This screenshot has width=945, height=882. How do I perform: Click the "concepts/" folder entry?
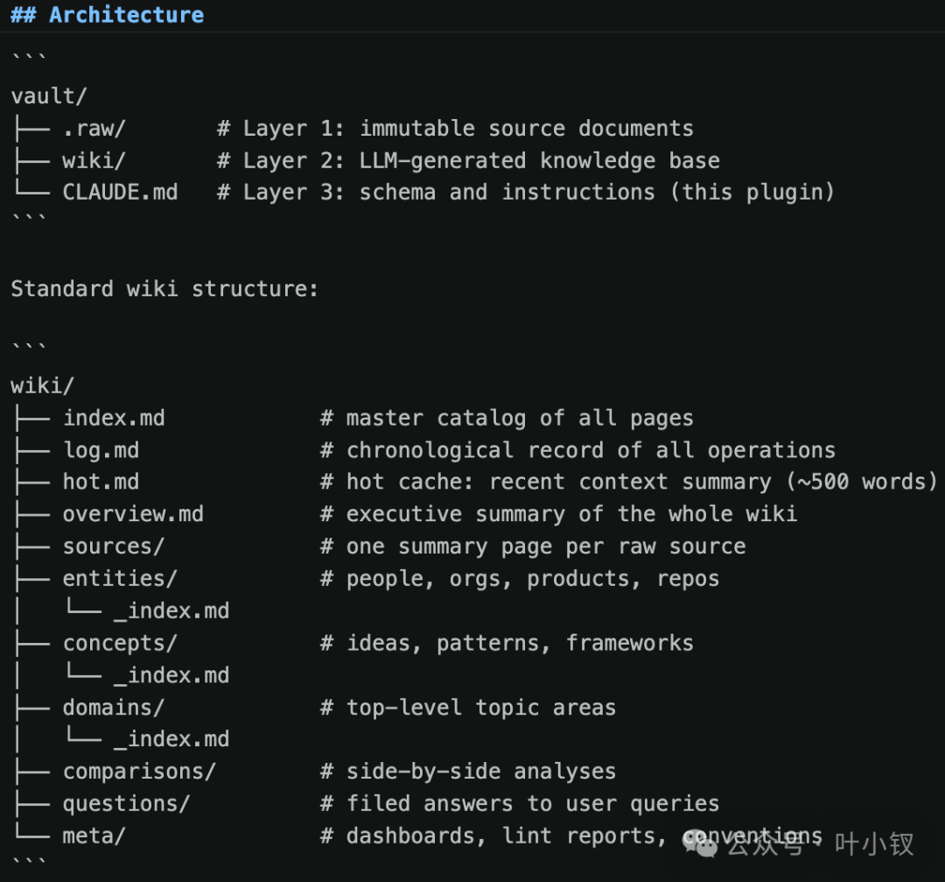tap(120, 643)
